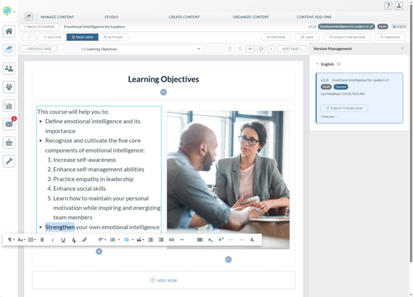Open the Studio menu
The width and height of the screenshot is (413, 297).
pyautogui.click(x=111, y=17)
